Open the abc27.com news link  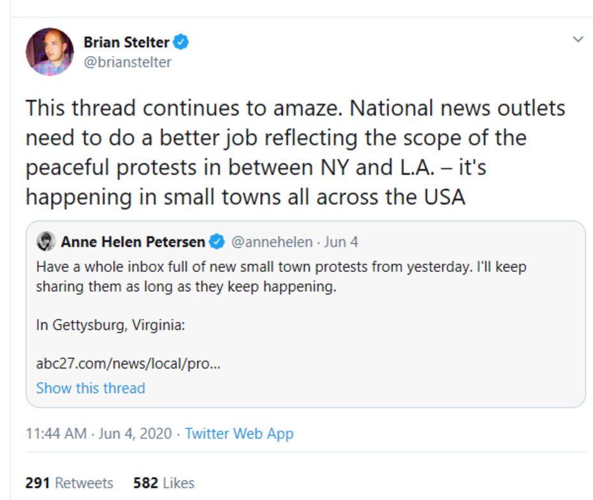[x=128, y=363]
